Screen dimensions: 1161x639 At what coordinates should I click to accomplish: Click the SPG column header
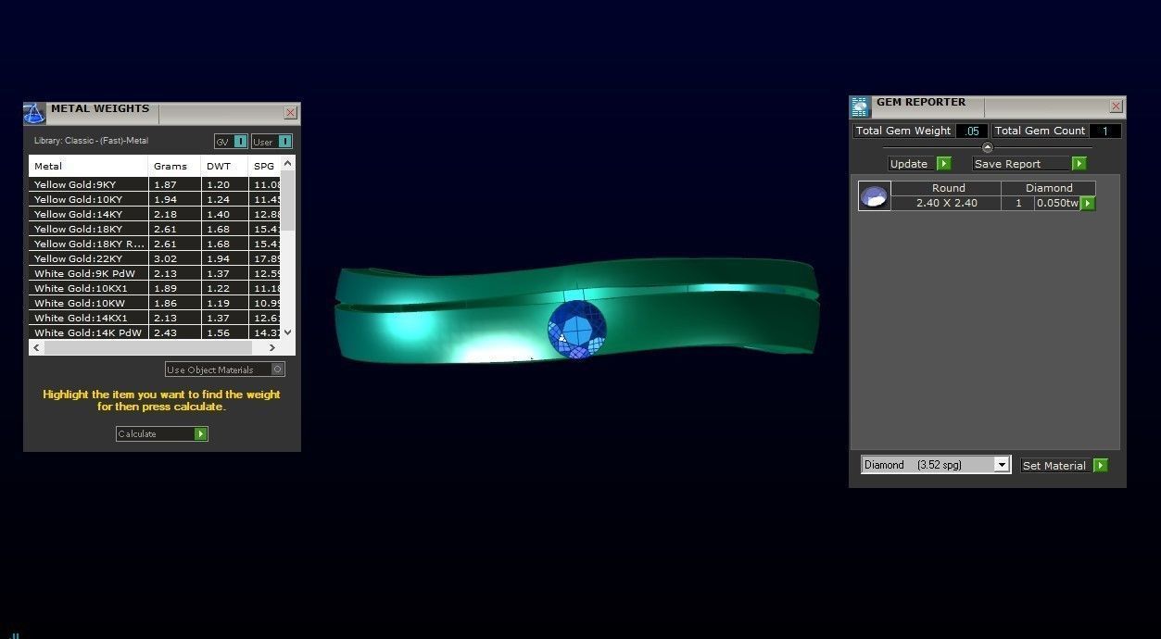pyautogui.click(x=264, y=166)
